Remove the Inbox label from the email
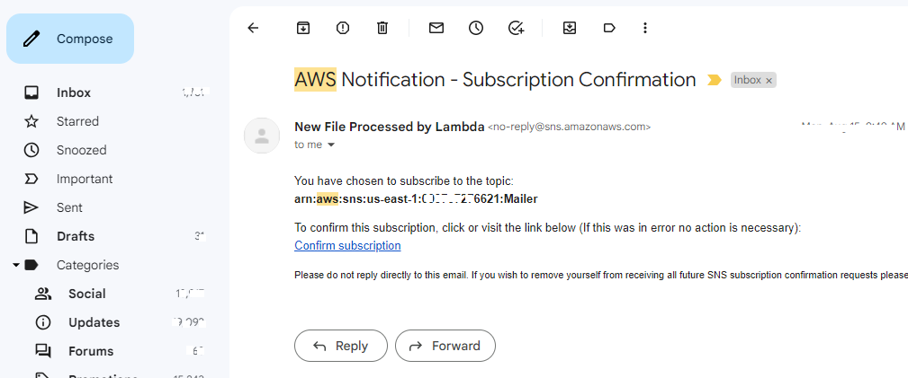 tap(769, 81)
